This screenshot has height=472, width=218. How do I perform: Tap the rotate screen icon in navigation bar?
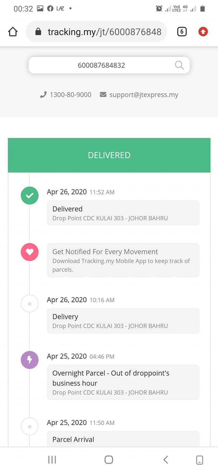click(200, 460)
